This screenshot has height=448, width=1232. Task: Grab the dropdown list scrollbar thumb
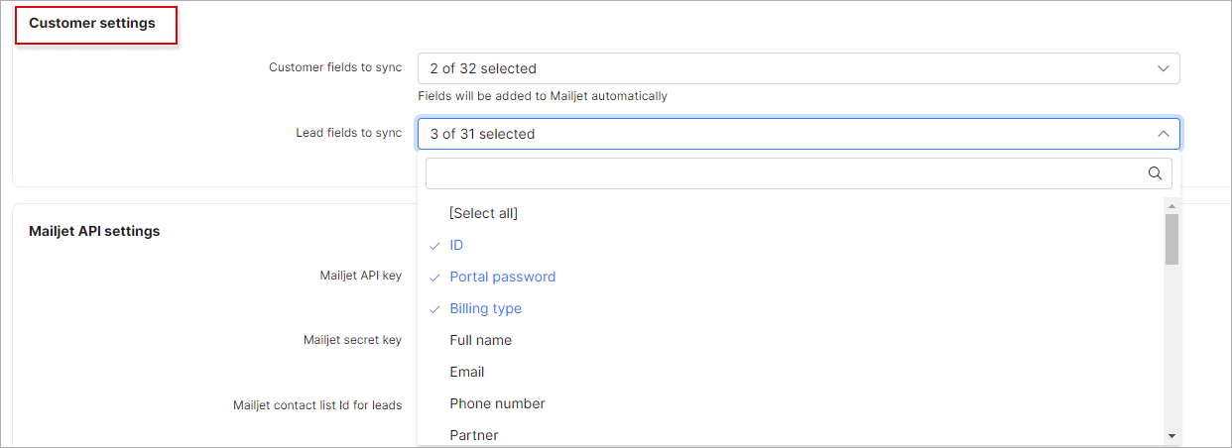tap(1171, 240)
